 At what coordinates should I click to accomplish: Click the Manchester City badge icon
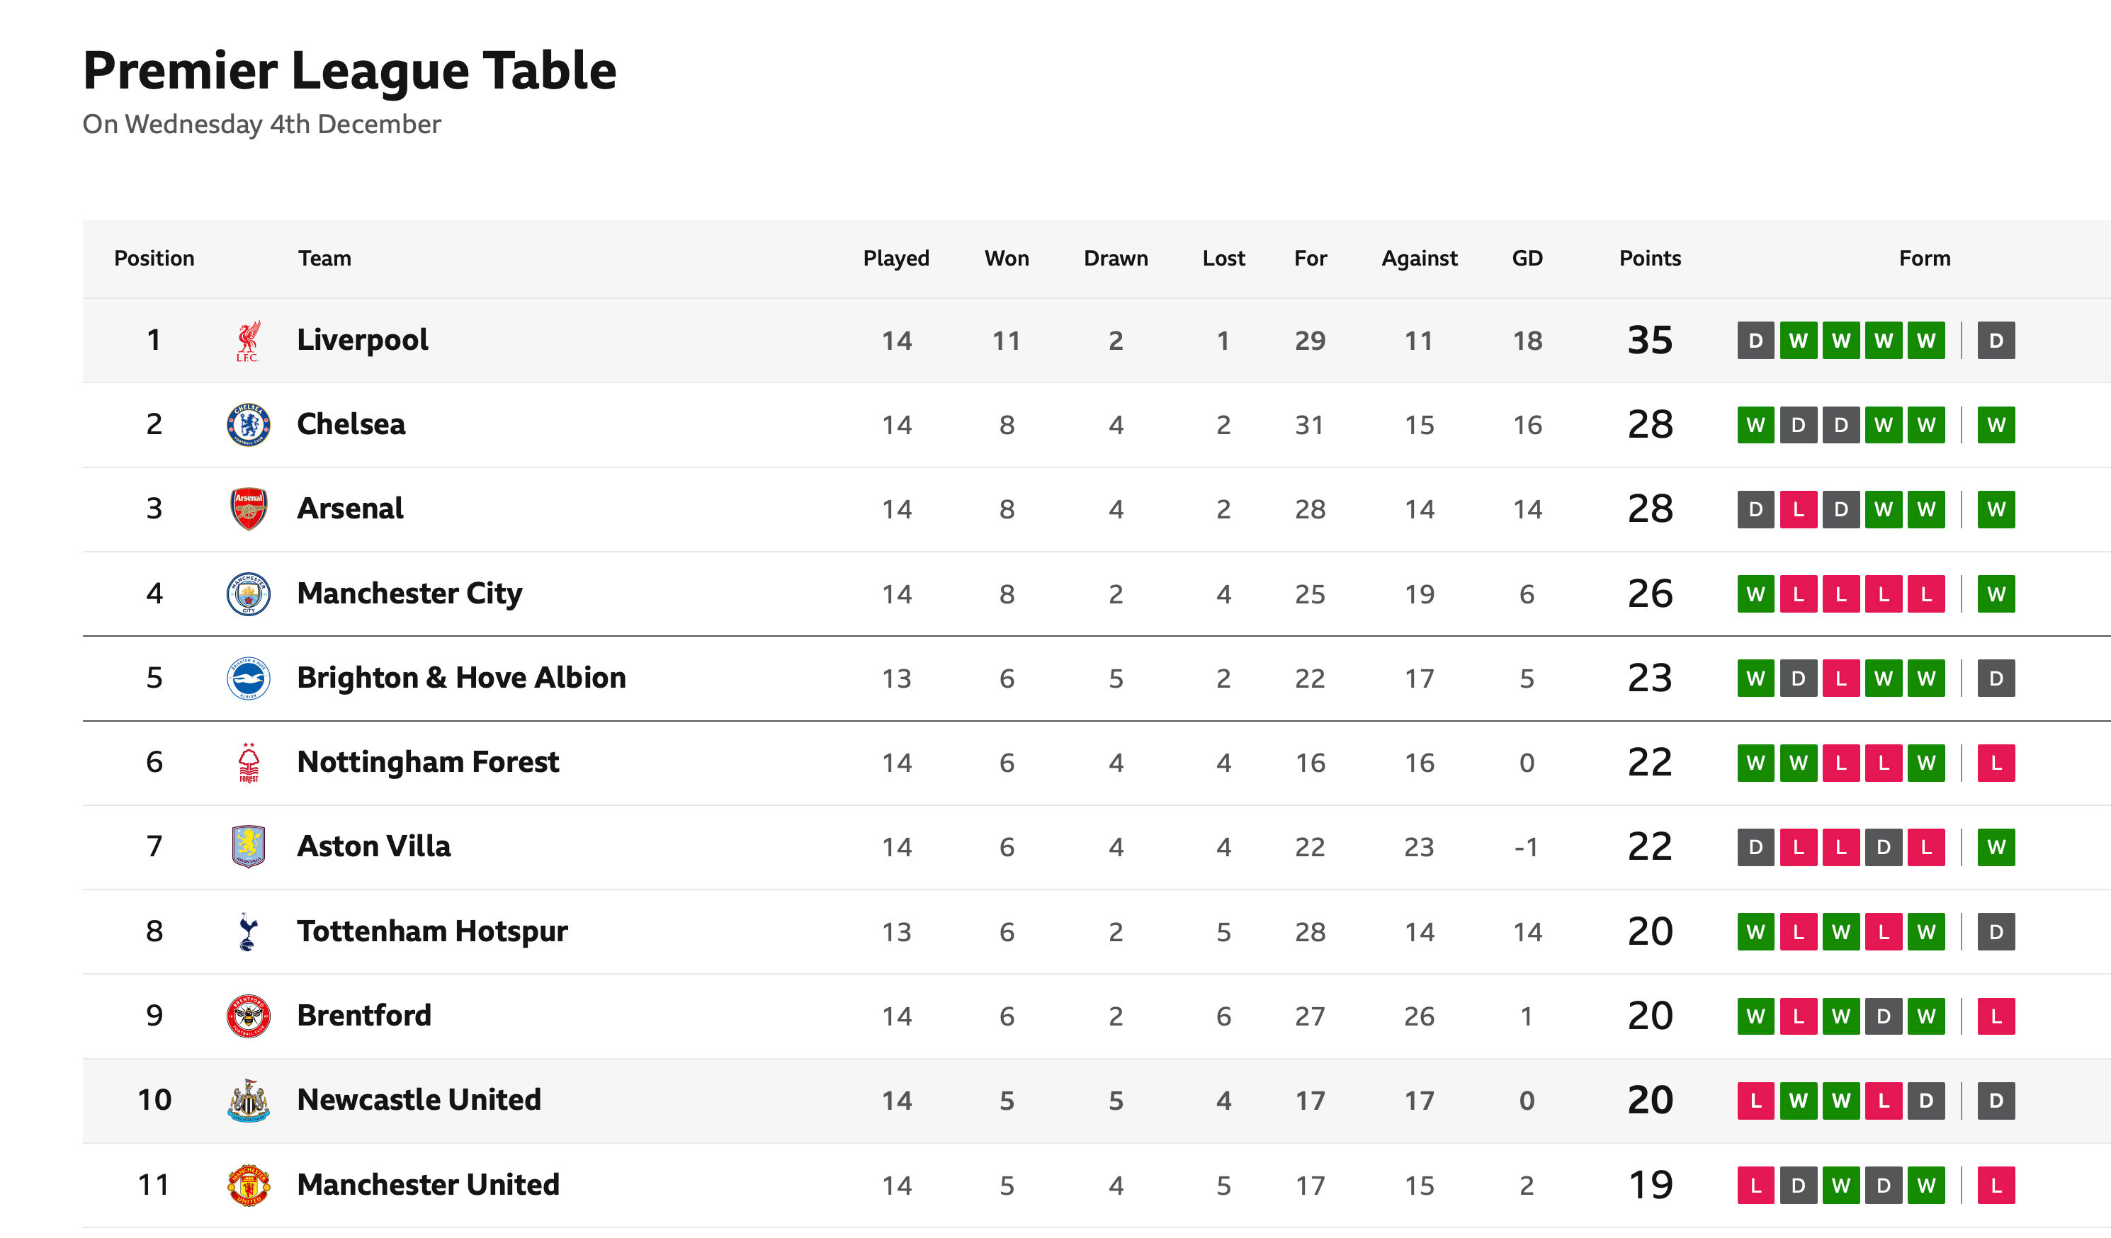point(248,594)
